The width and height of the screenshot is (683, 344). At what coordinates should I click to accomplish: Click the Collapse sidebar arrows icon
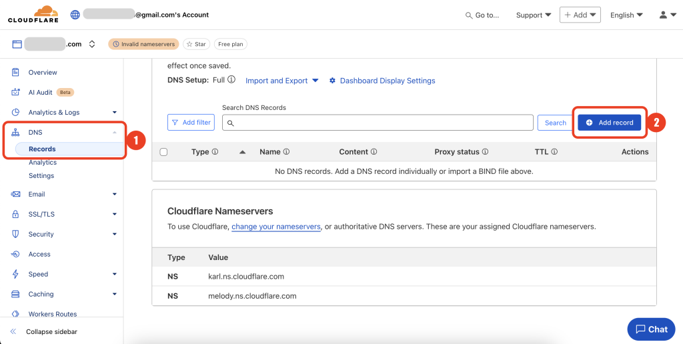[13, 331]
